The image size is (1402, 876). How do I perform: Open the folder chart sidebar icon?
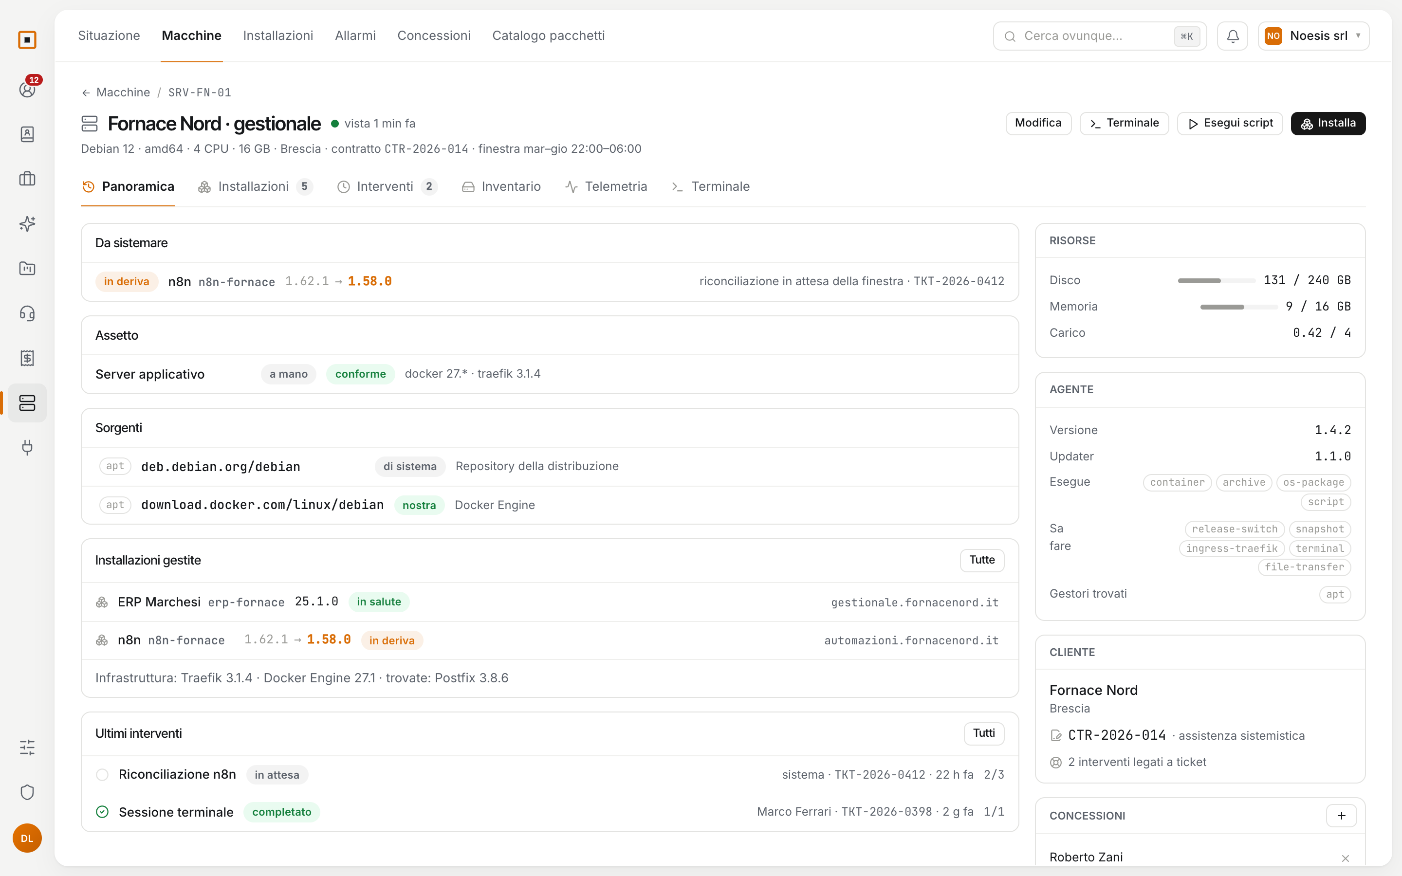click(x=27, y=268)
